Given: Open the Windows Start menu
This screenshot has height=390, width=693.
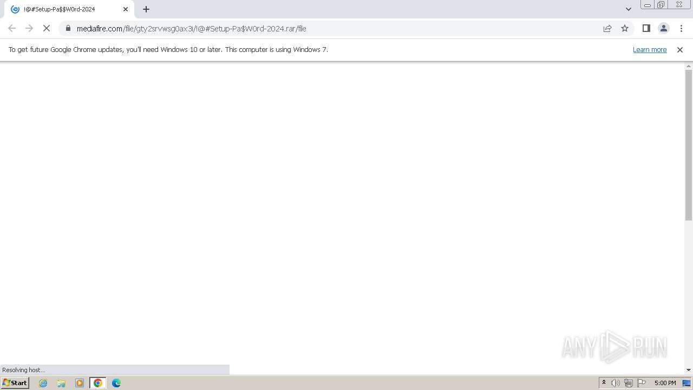Looking at the screenshot, I should pos(15,382).
